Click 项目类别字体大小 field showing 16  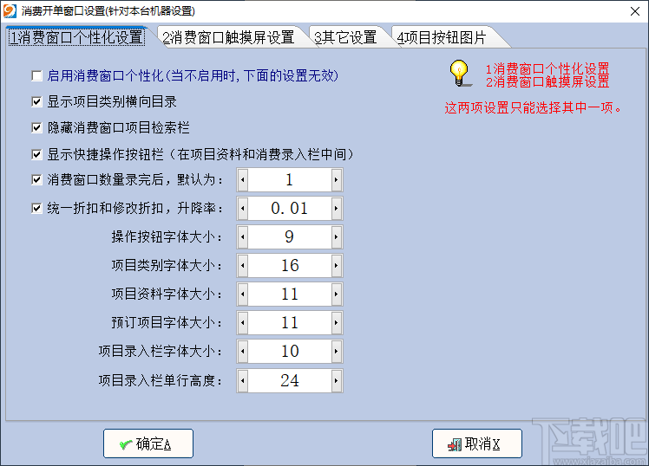(x=290, y=265)
